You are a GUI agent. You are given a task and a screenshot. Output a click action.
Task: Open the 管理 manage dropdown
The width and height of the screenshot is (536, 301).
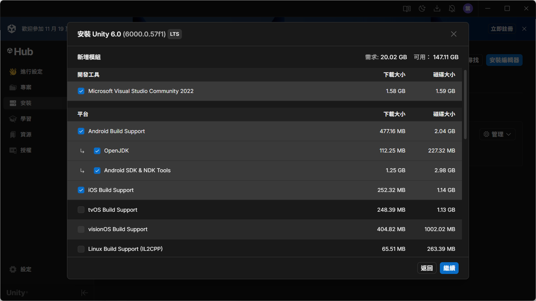coord(497,134)
